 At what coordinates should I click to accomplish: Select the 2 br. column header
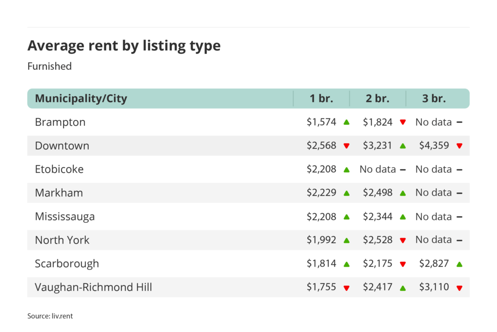pyautogui.click(x=378, y=99)
